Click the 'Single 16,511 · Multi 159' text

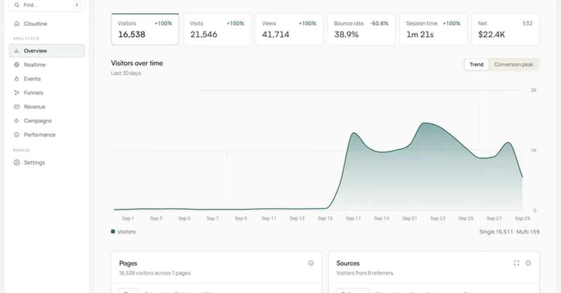coord(509,232)
